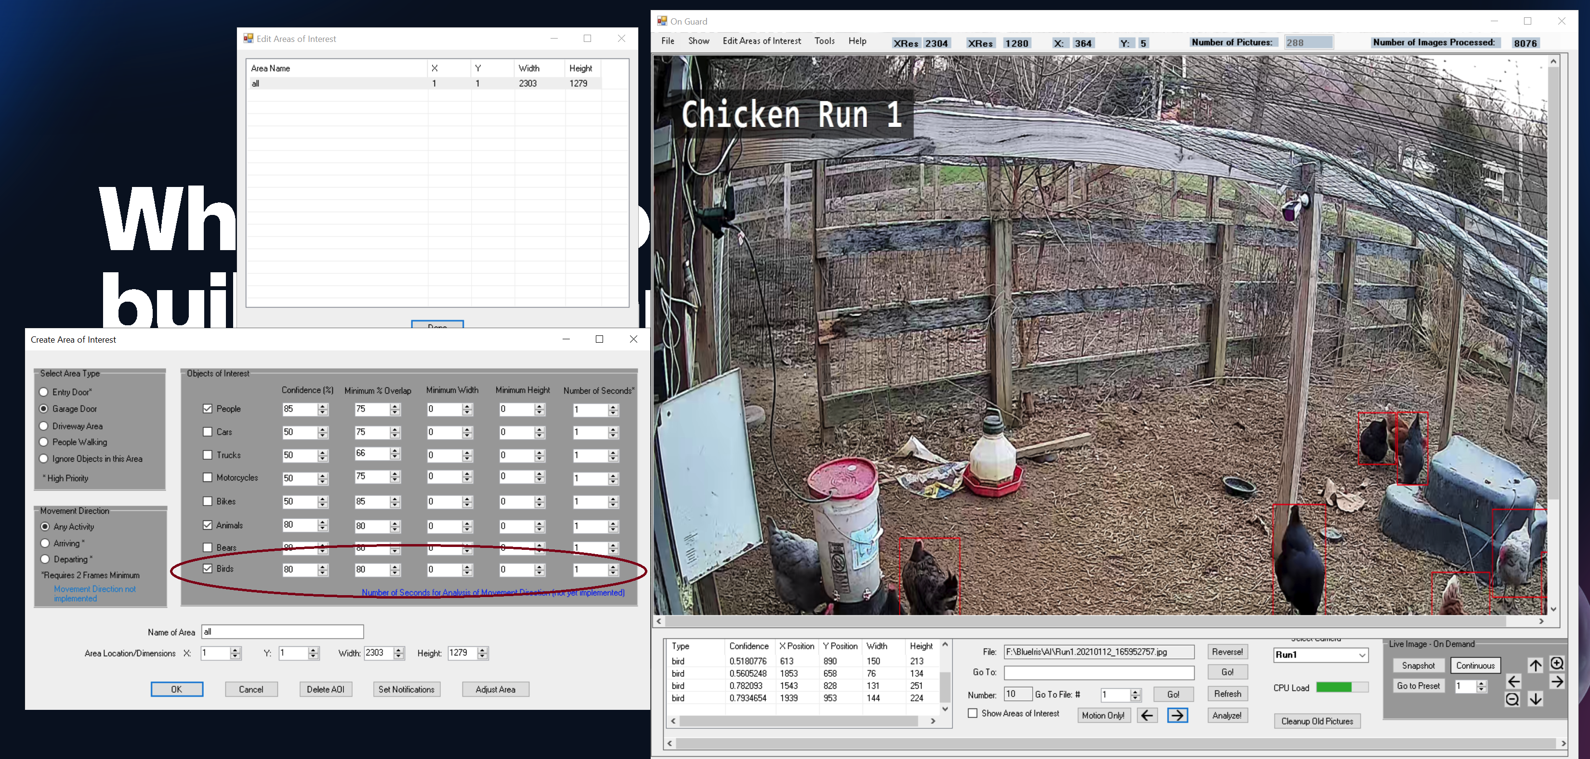
Task: Open the Tools menu
Action: coord(824,41)
